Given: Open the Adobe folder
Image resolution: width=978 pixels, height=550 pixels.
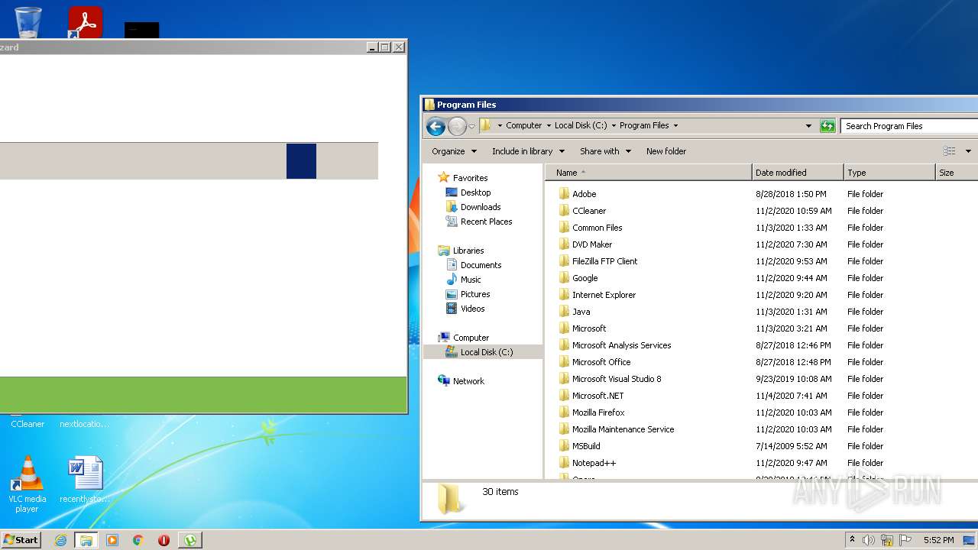Looking at the screenshot, I should click(x=584, y=194).
